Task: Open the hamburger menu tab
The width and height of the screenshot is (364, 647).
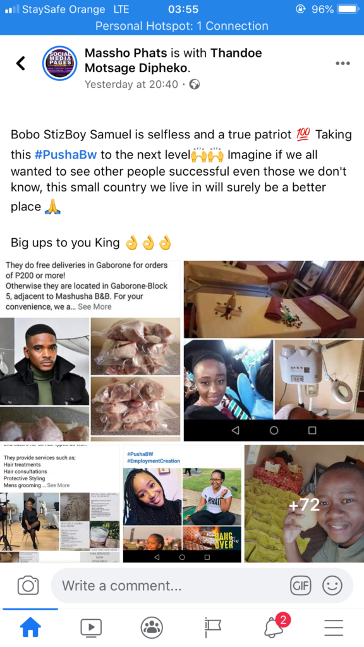Action: pyautogui.click(x=334, y=627)
